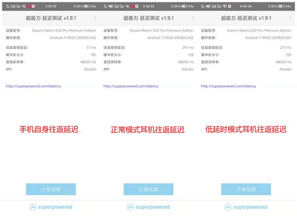Tap 音频采样率 label in right screenshot

[210, 62]
